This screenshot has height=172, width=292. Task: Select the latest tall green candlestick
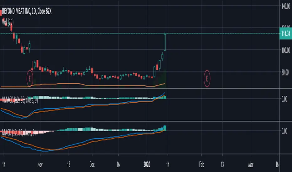(165, 42)
